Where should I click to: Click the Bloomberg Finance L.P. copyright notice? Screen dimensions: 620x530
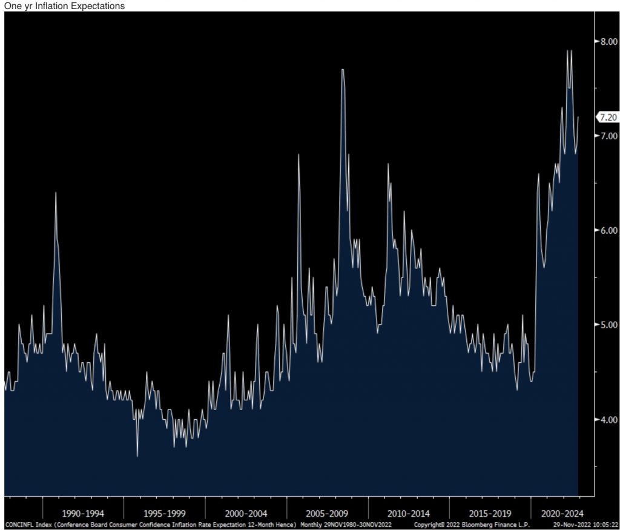[x=471, y=525]
